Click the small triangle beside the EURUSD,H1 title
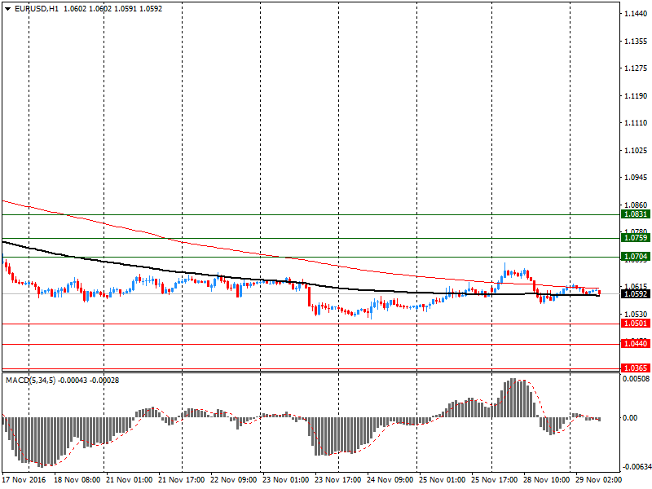Image resolution: width=652 pixels, height=489 pixels. click(x=7, y=9)
